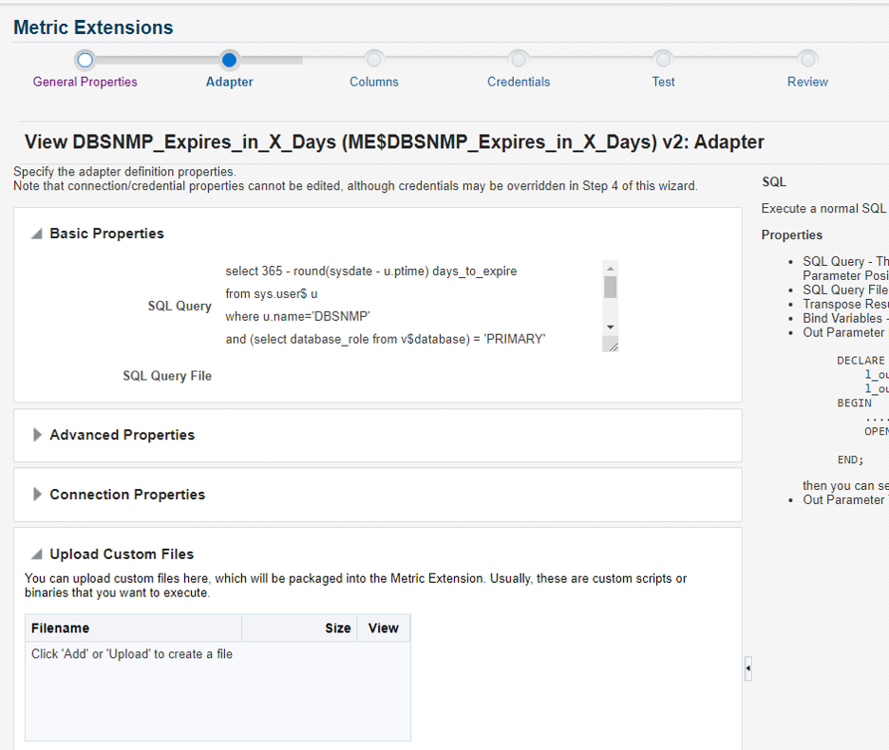The width and height of the screenshot is (889, 750).
Task: Click the 'from sys.user$ u' query line
Action: 271,293
